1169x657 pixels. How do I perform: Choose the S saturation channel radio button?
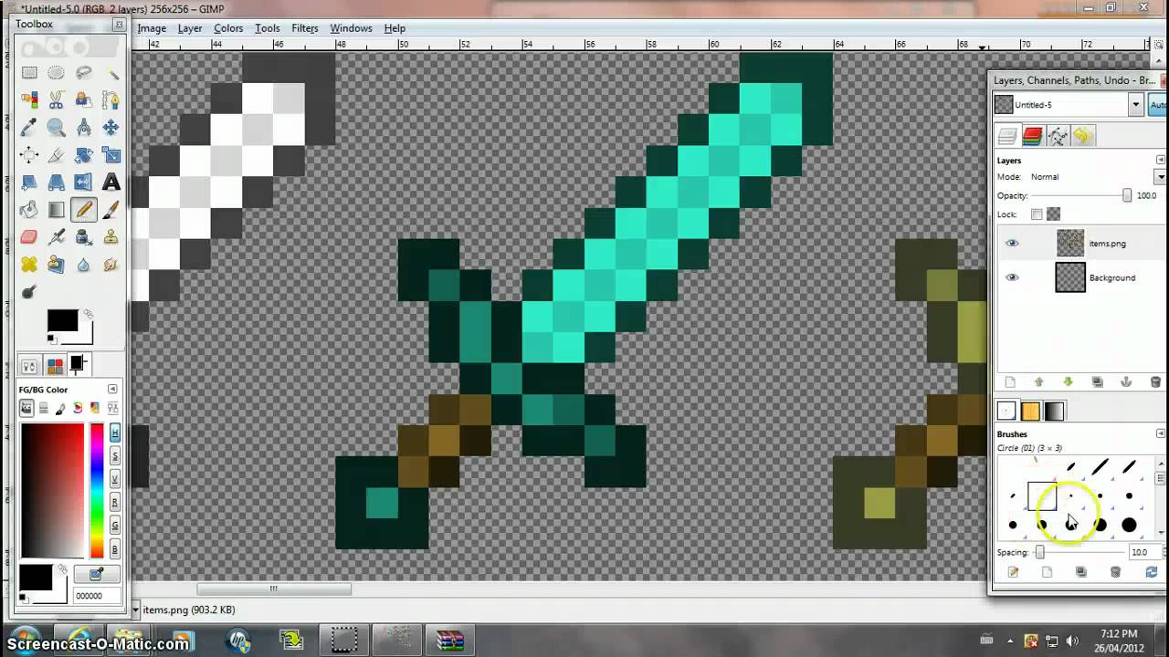coord(115,456)
